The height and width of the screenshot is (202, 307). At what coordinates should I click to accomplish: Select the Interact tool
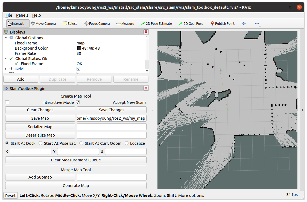(x=18, y=24)
